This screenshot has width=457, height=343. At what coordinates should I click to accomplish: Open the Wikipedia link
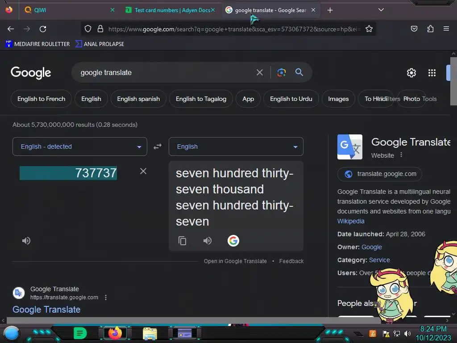(x=351, y=221)
